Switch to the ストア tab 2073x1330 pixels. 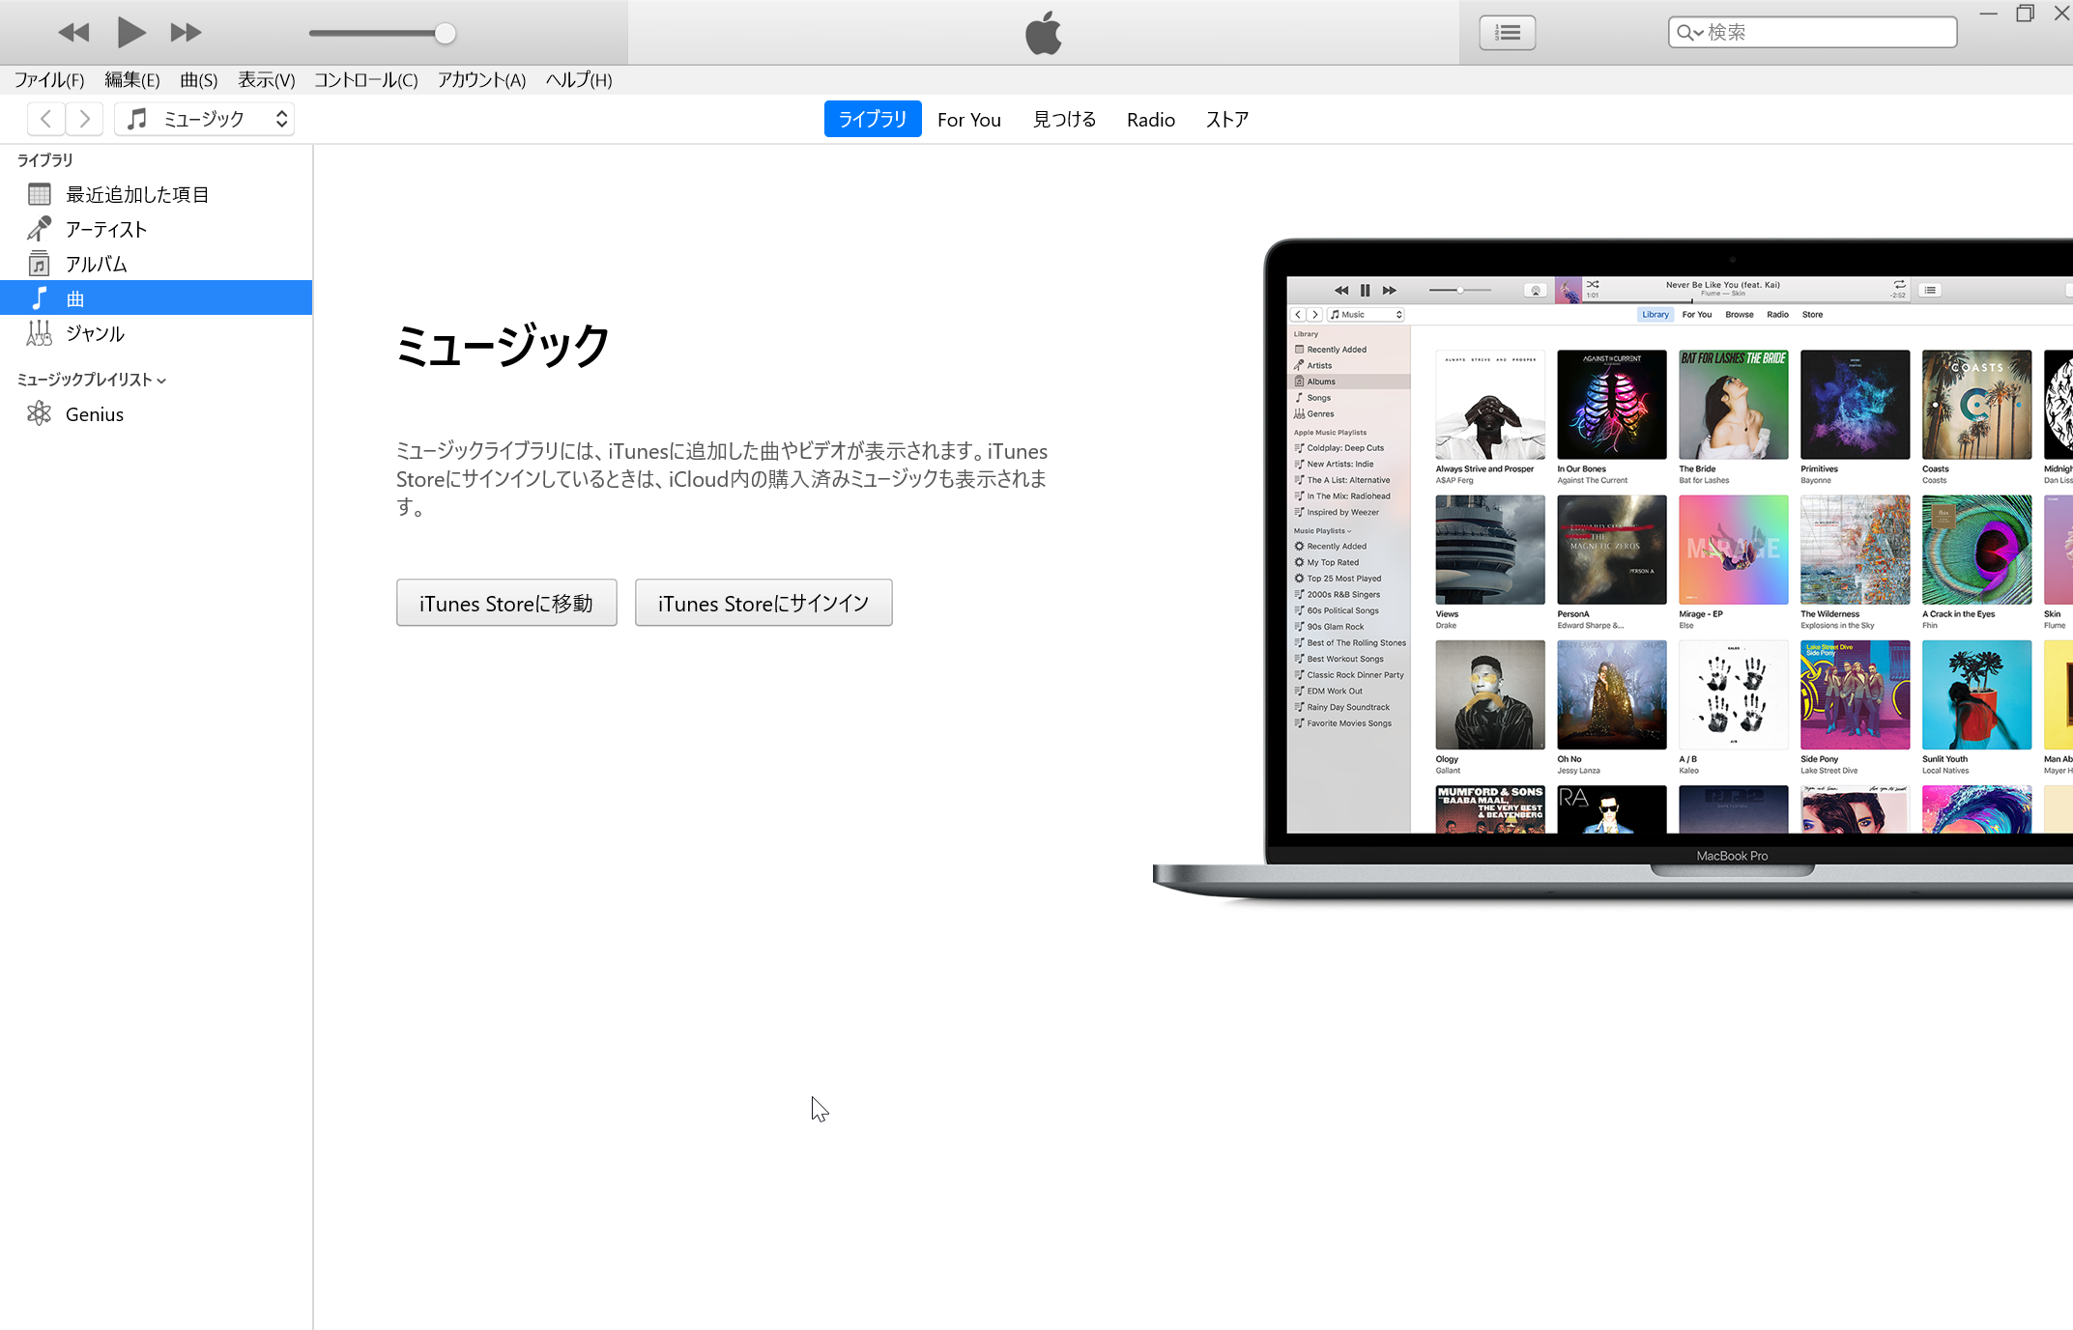pos(1227,120)
